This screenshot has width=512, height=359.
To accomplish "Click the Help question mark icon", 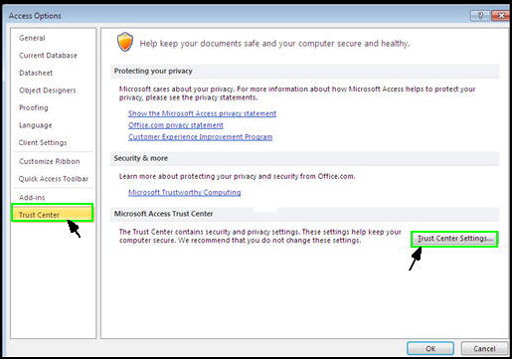I will (480, 16).
